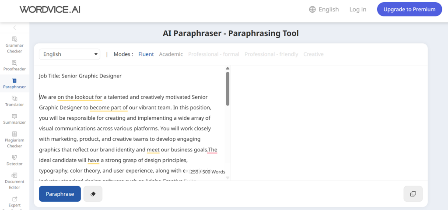This screenshot has height=210, width=448.
Task: Open the site language selector in header
Action: tap(324, 9)
